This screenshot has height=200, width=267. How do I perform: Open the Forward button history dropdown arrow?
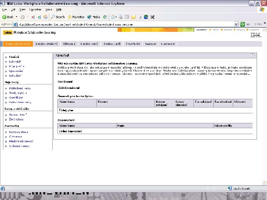pyautogui.click(x=27, y=17)
